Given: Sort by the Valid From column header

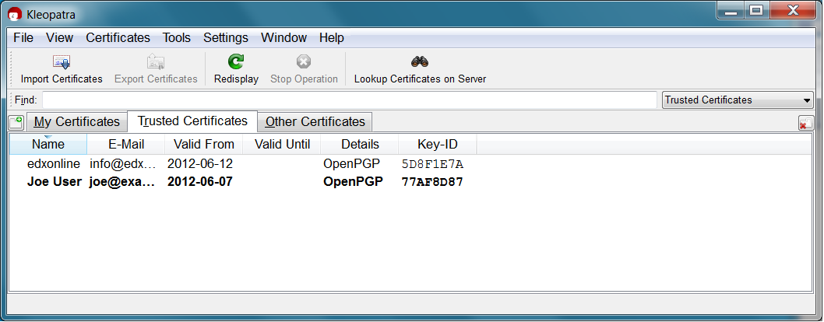Looking at the screenshot, I should pos(204,144).
